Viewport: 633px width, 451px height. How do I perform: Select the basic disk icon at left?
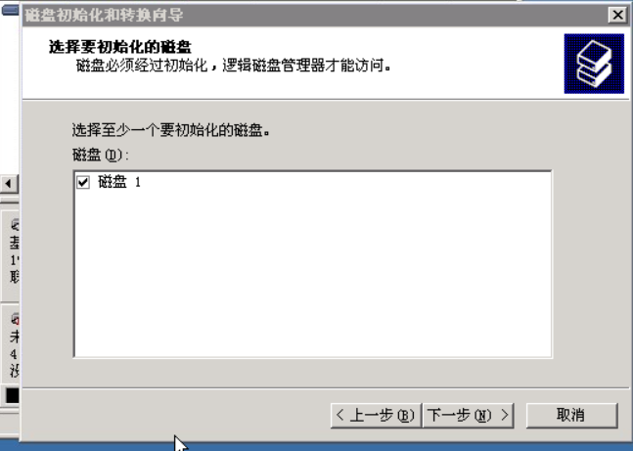tap(15, 224)
